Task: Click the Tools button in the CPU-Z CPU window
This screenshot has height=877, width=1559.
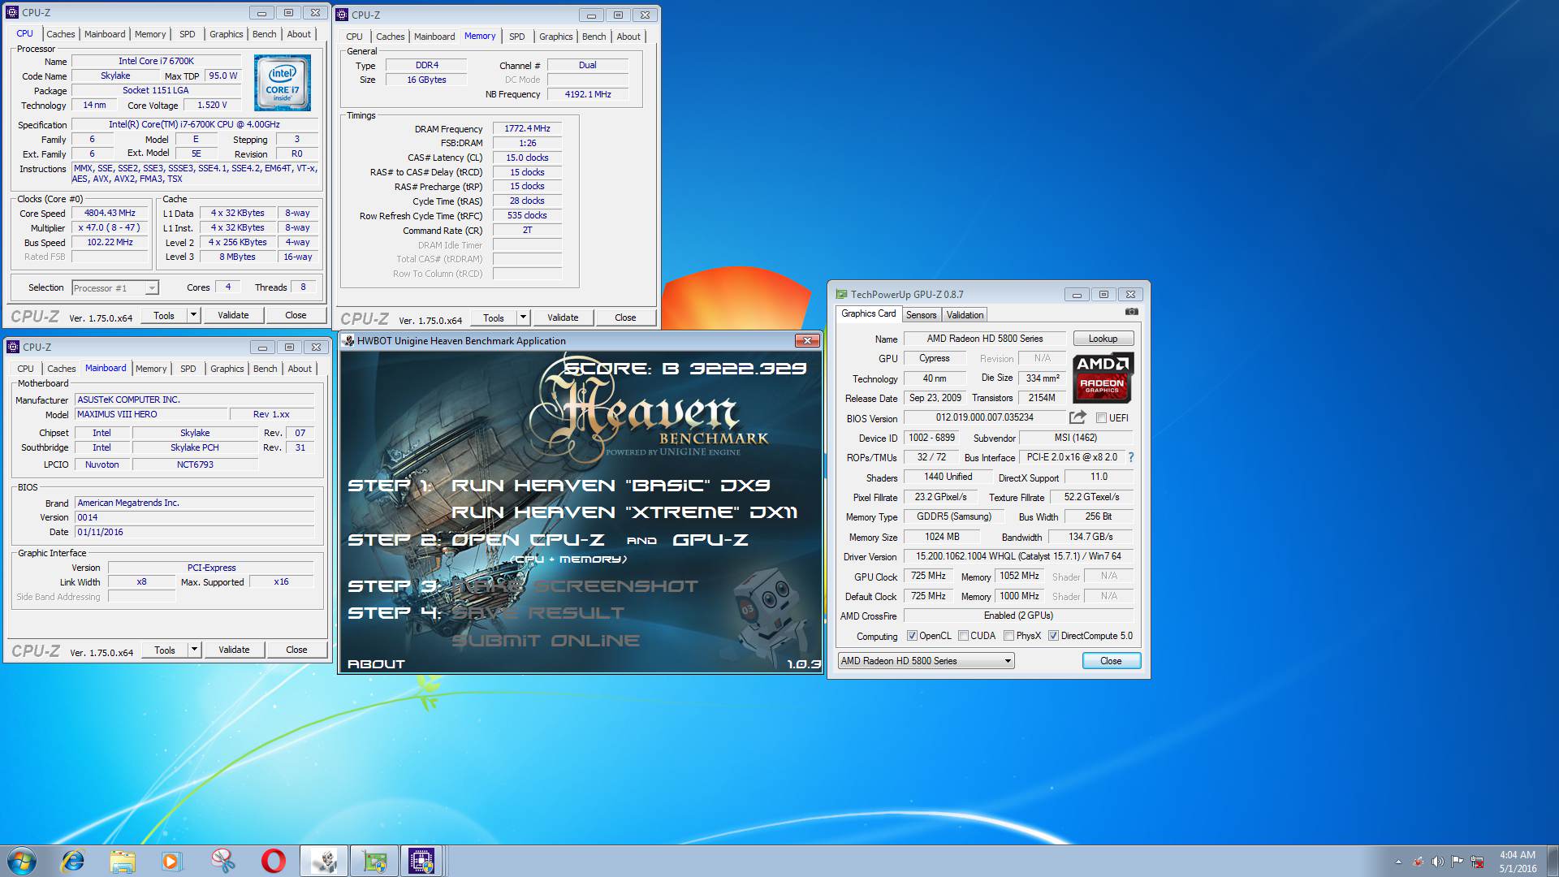Action: click(x=164, y=315)
